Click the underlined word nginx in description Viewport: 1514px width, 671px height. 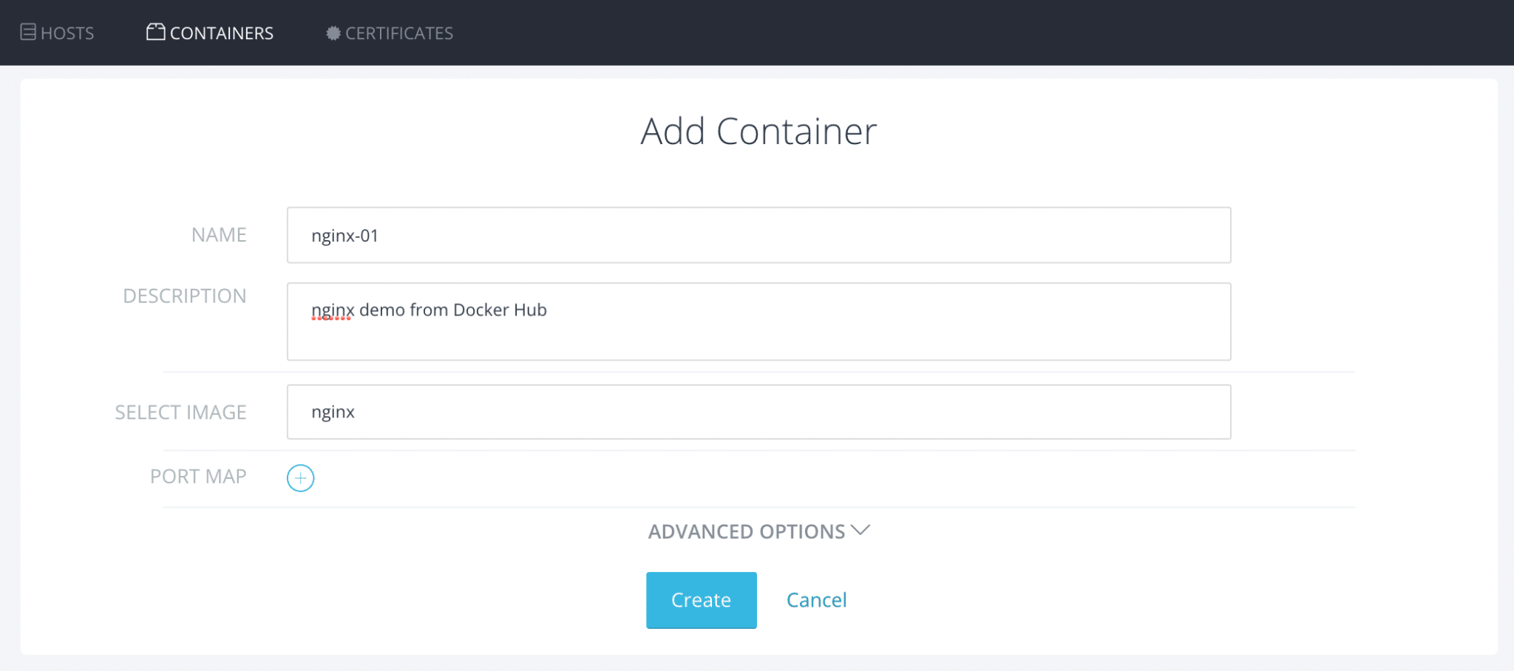tap(333, 310)
